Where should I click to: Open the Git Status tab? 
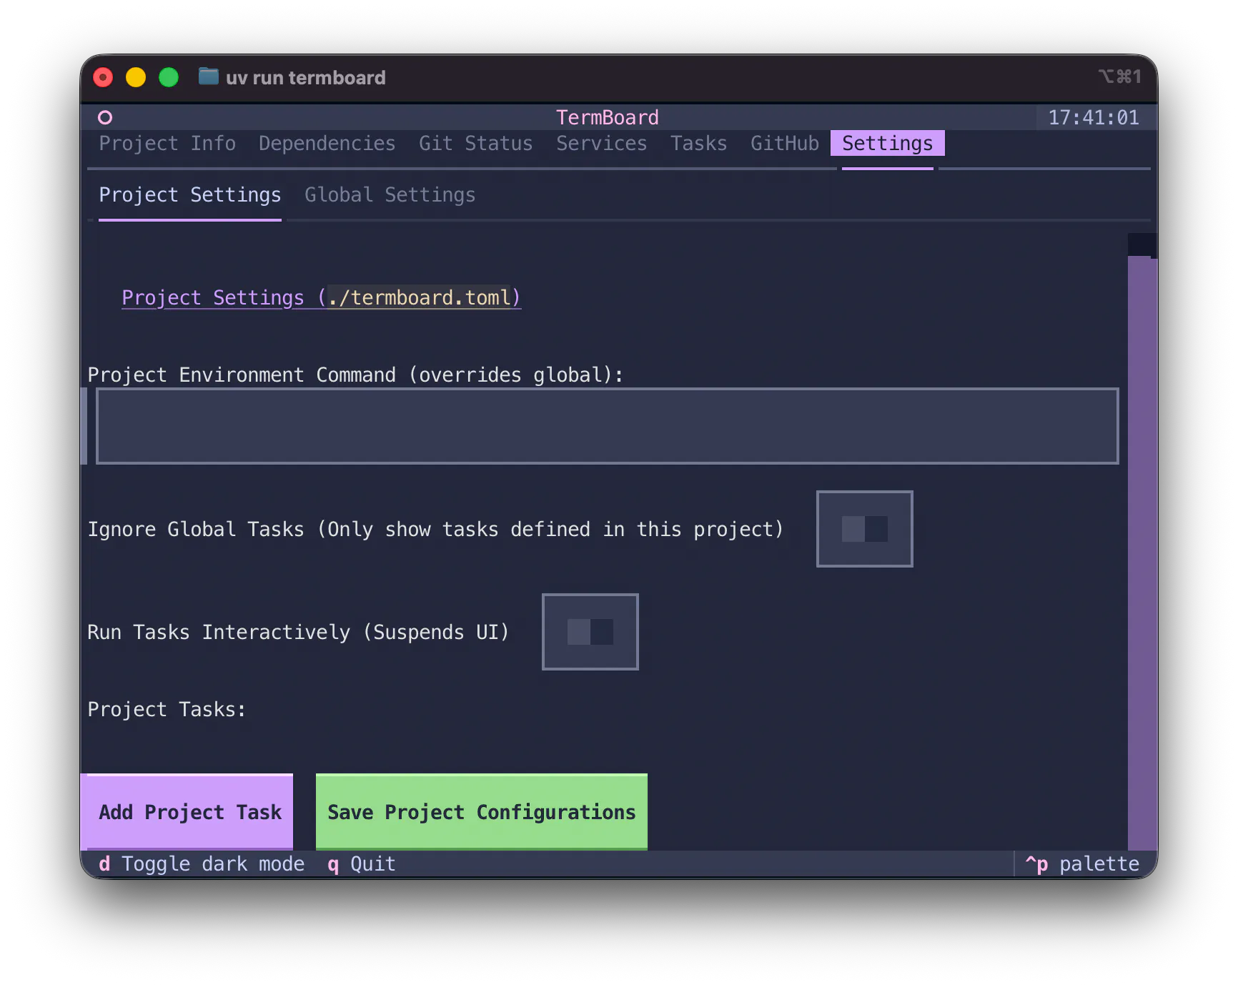475,143
